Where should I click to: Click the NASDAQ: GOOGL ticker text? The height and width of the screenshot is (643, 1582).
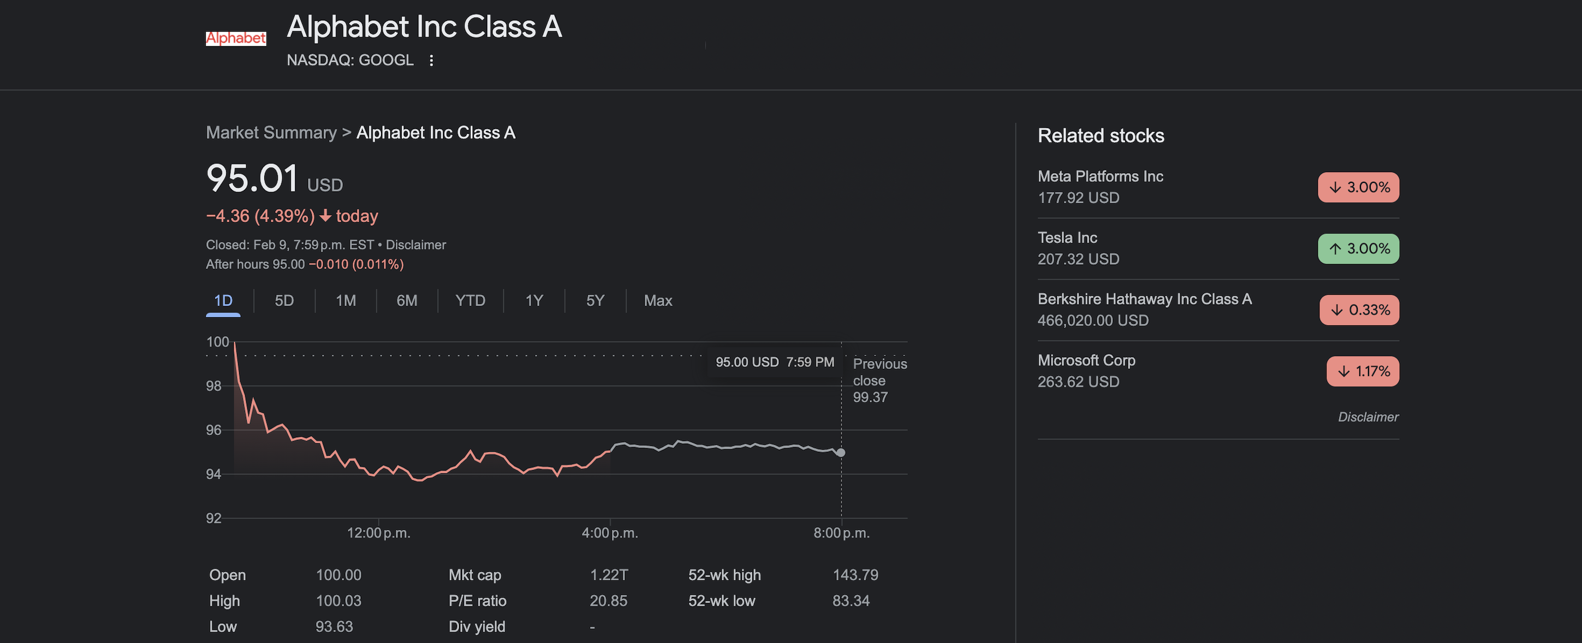(x=350, y=60)
